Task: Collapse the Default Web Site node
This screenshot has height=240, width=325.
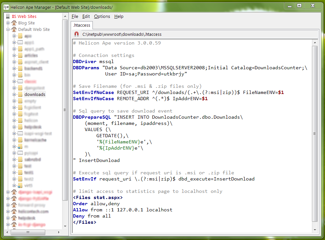Action: coord(8,29)
